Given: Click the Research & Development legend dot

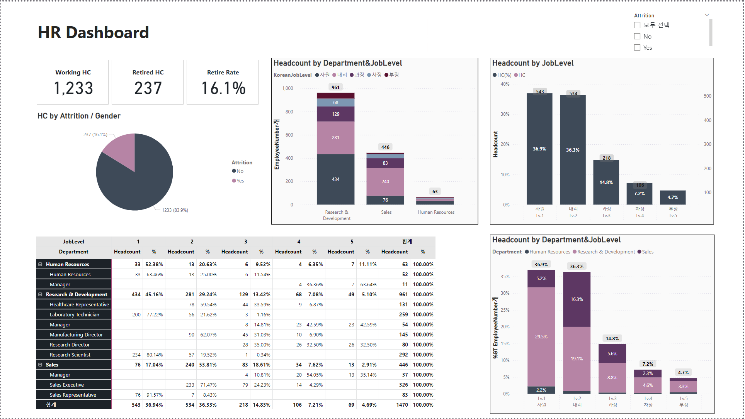Looking at the screenshot, I should point(575,252).
